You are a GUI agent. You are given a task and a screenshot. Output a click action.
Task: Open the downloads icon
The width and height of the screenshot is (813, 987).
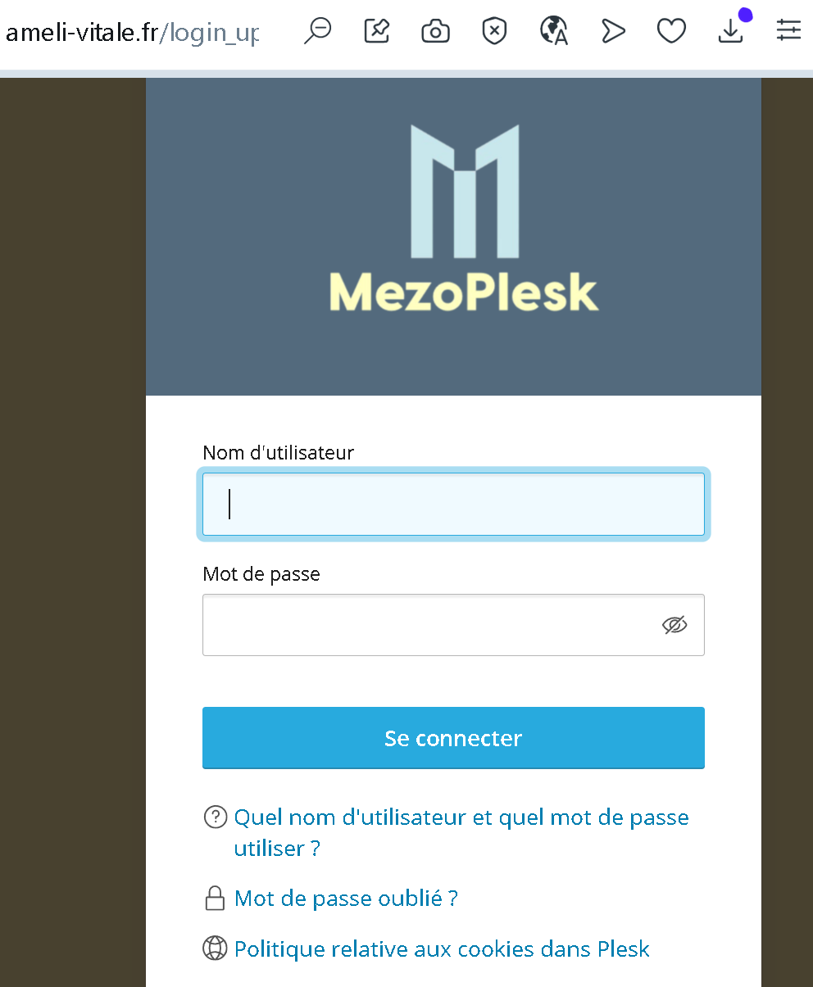point(730,31)
